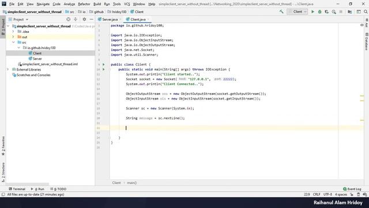
Task: Click run gutter arrow beside main method
Action: coord(104,69)
